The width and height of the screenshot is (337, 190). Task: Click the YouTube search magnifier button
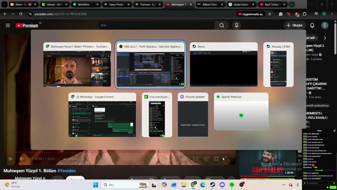(222, 25)
